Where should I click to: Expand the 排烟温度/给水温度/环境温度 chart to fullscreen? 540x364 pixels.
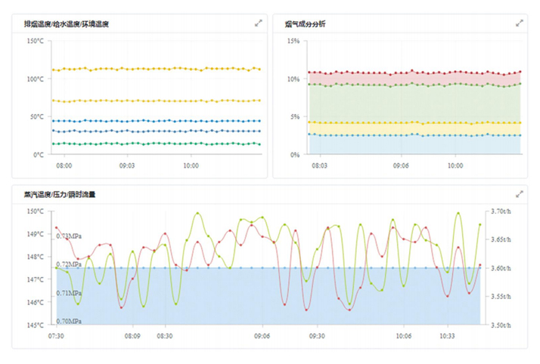click(x=258, y=23)
